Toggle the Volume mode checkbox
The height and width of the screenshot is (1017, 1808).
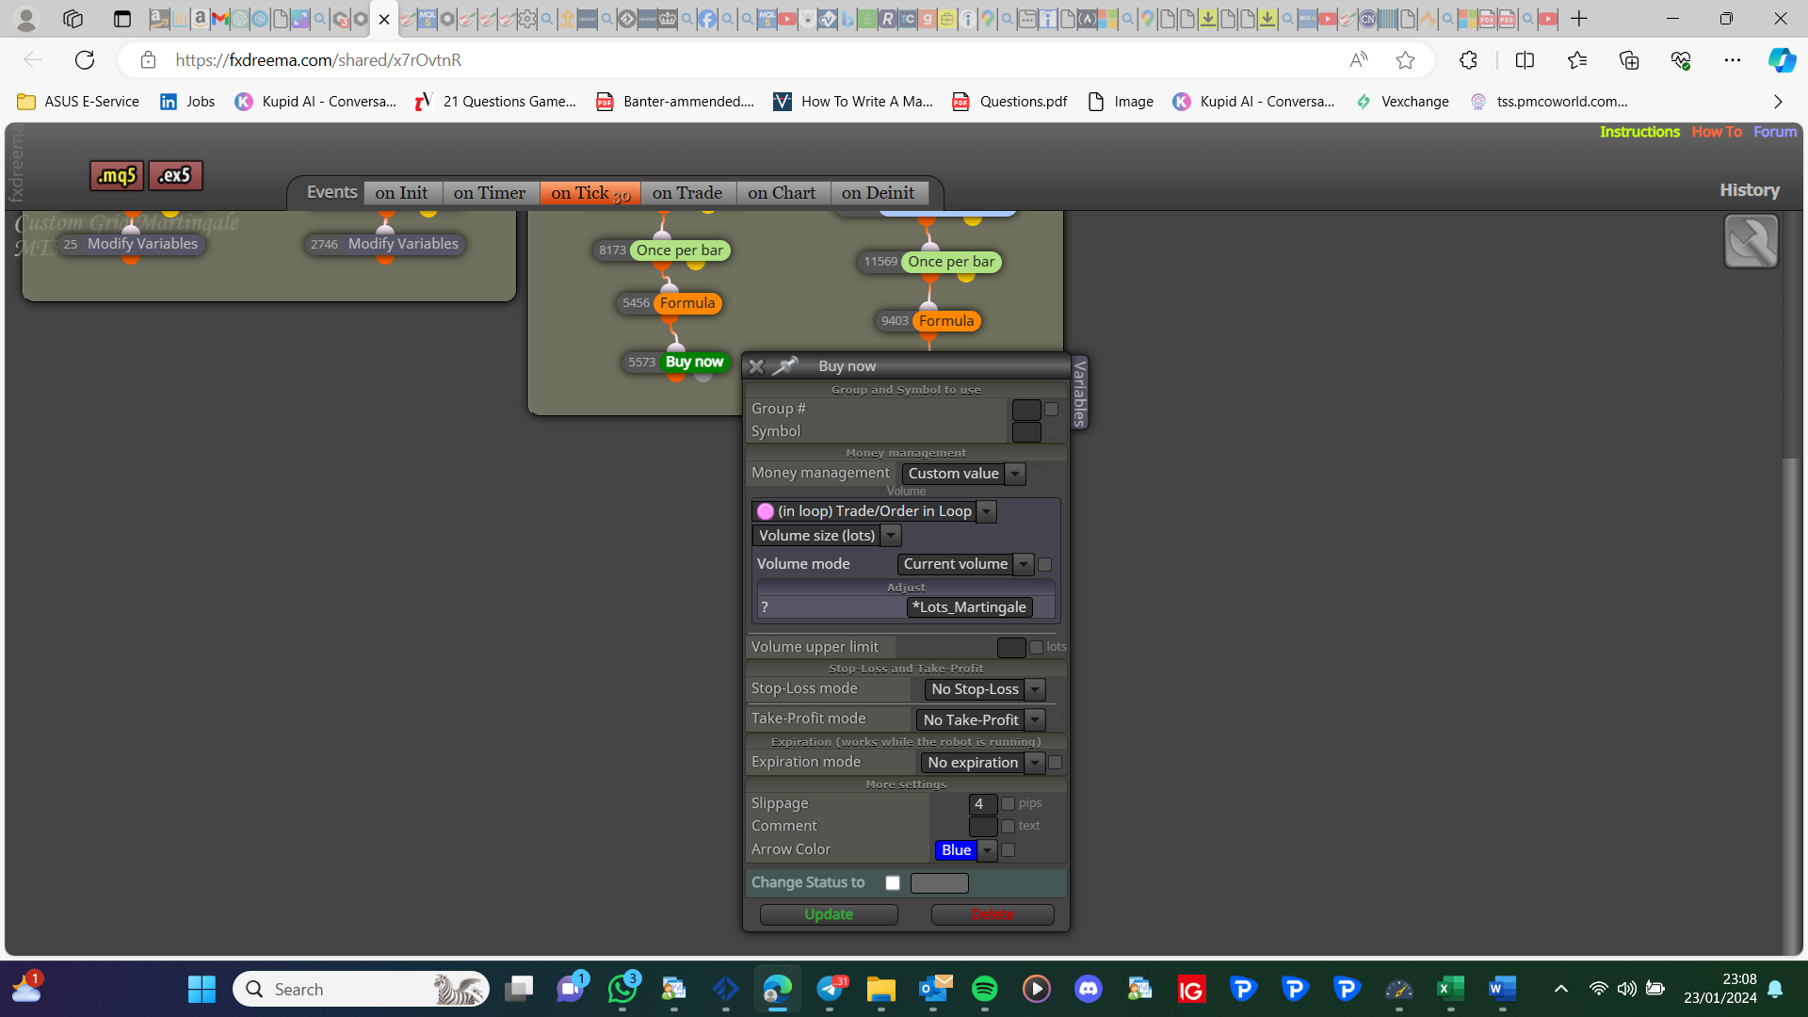tap(1044, 564)
